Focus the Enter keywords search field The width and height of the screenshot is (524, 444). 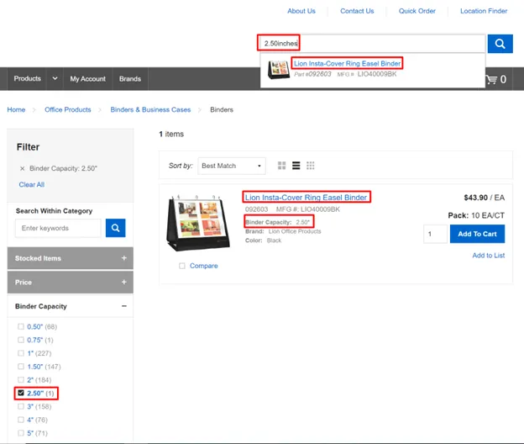pos(58,228)
